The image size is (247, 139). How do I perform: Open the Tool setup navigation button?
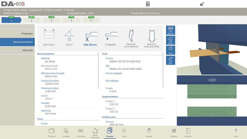pyautogui.click(x=81, y=133)
